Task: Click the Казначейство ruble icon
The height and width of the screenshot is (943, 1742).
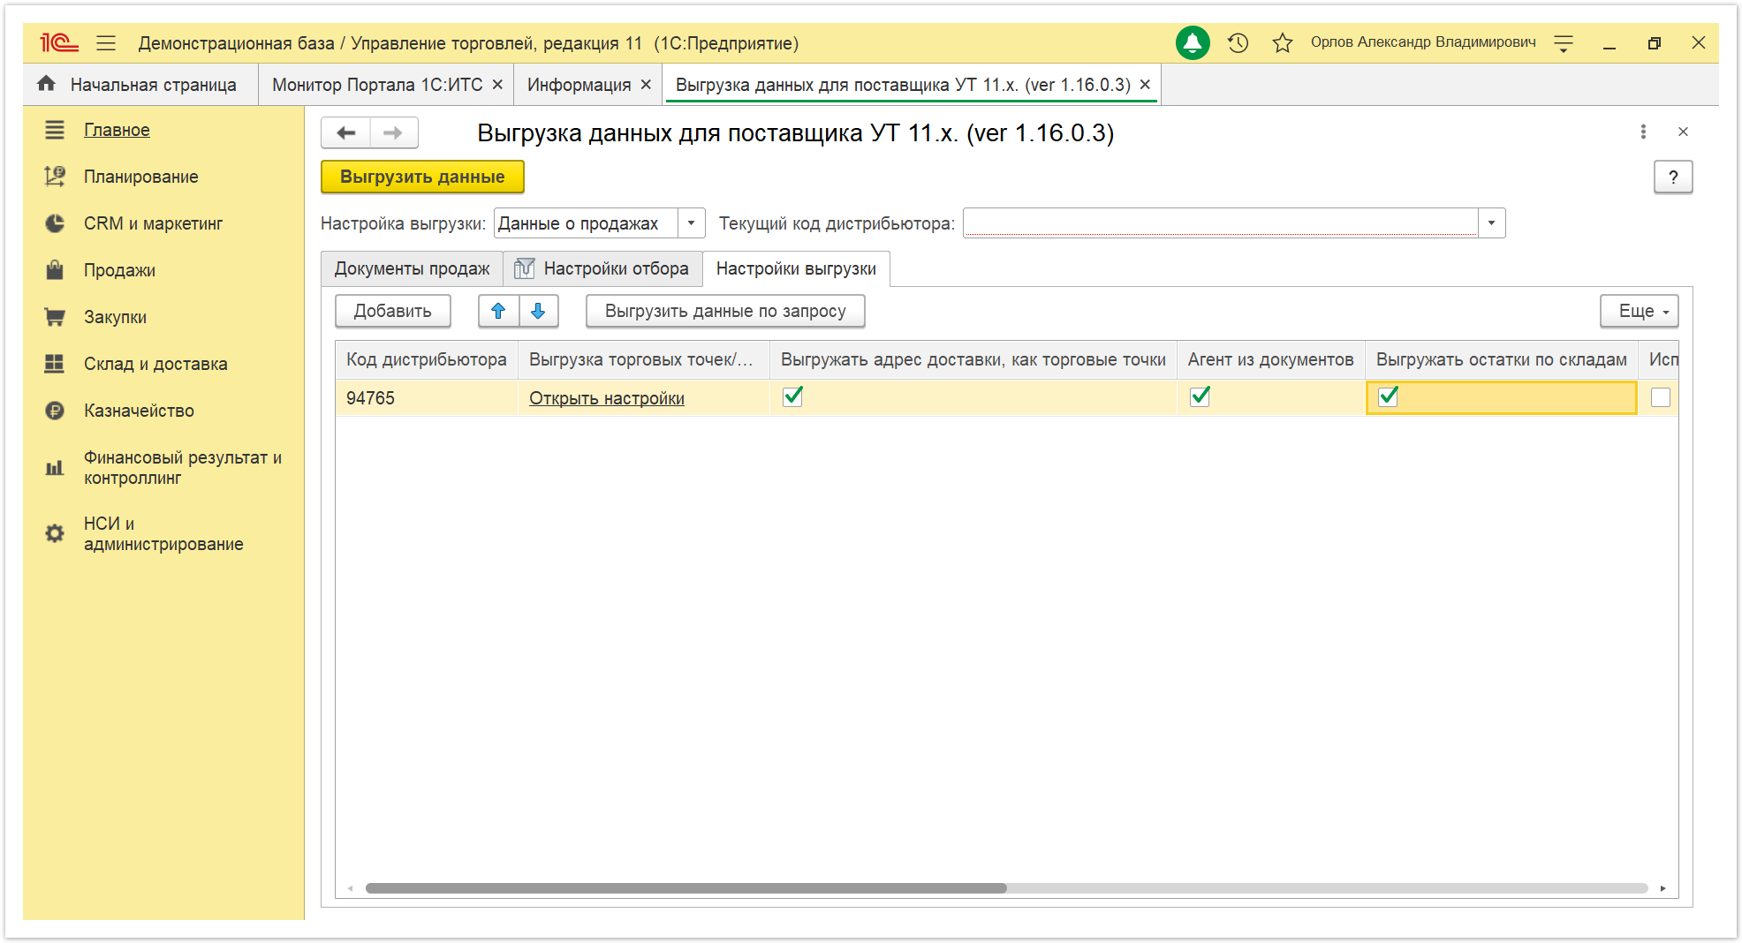Action: coord(55,411)
